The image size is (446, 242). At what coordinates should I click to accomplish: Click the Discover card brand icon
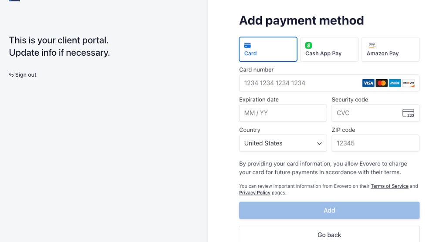(x=408, y=83)
